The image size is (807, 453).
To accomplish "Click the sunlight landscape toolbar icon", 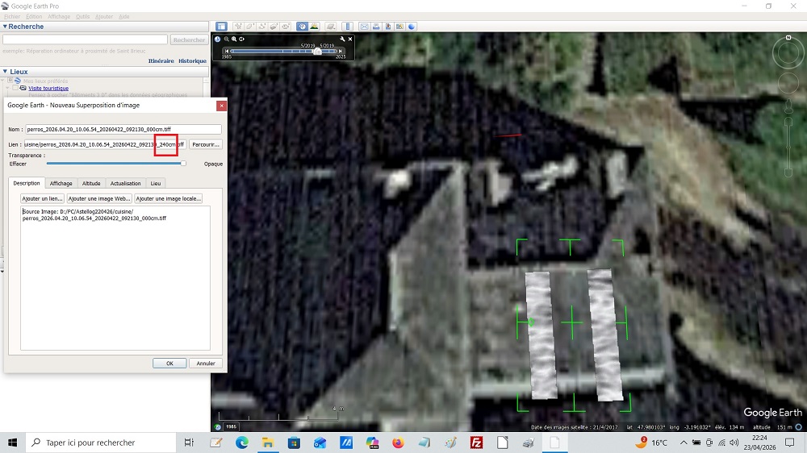I will pyautogui.click(x=313, y=27).
